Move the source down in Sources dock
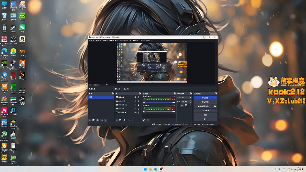This screenshot has width=306, height=172. coord(132,120)
